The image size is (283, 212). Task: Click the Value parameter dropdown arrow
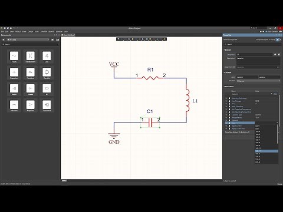[x=277, y=123]
